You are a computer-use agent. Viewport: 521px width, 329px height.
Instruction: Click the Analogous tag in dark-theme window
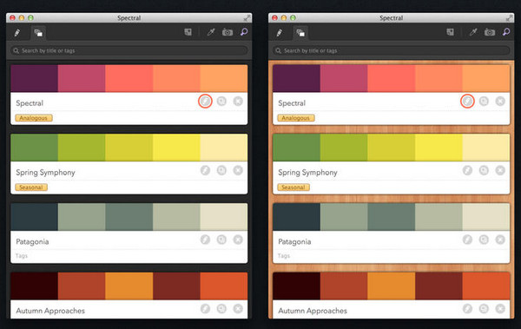tap(34, 118)
